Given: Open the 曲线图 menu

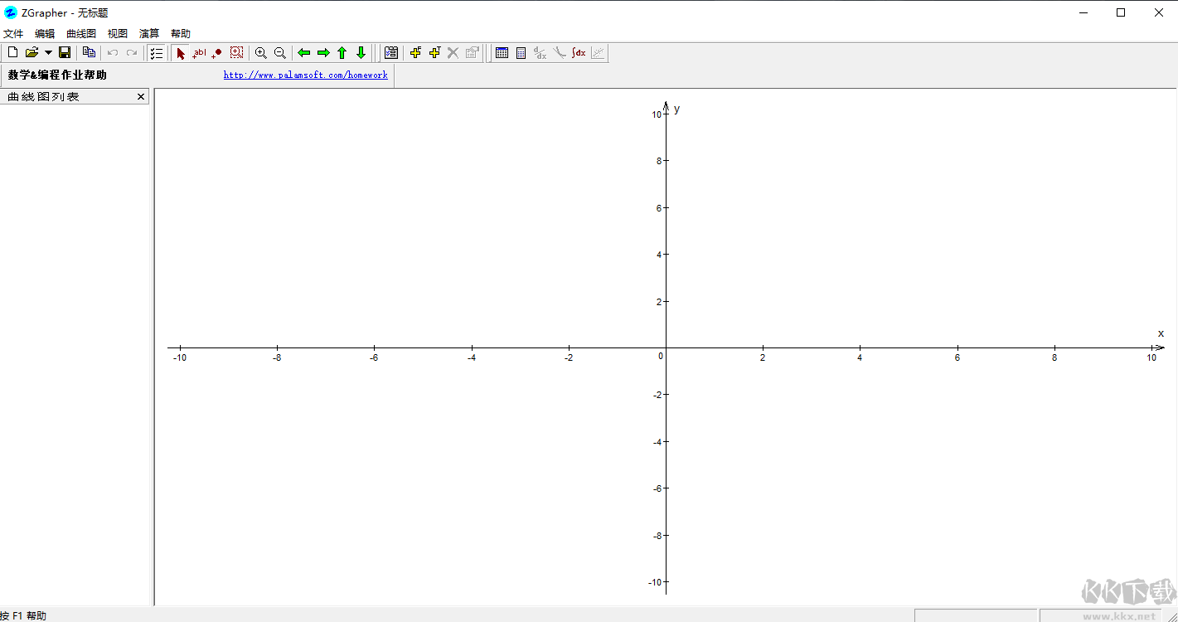Looking at the screenshot, I should [x=81, y=34].
